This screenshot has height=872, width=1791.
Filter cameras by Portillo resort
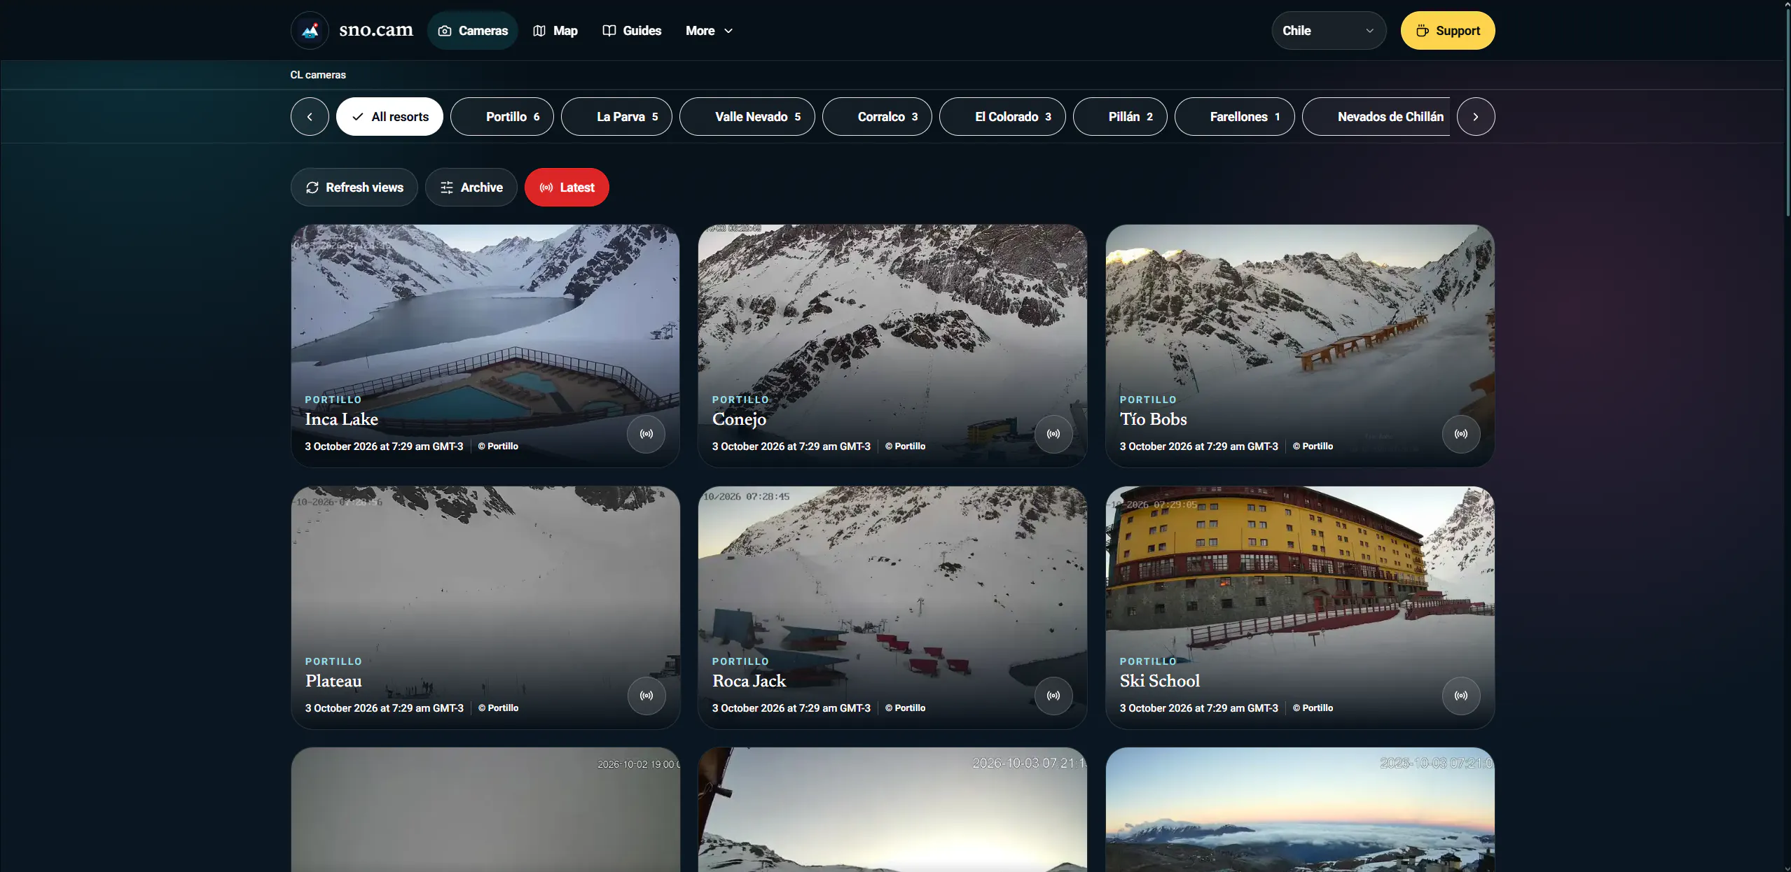coord(502,117)
